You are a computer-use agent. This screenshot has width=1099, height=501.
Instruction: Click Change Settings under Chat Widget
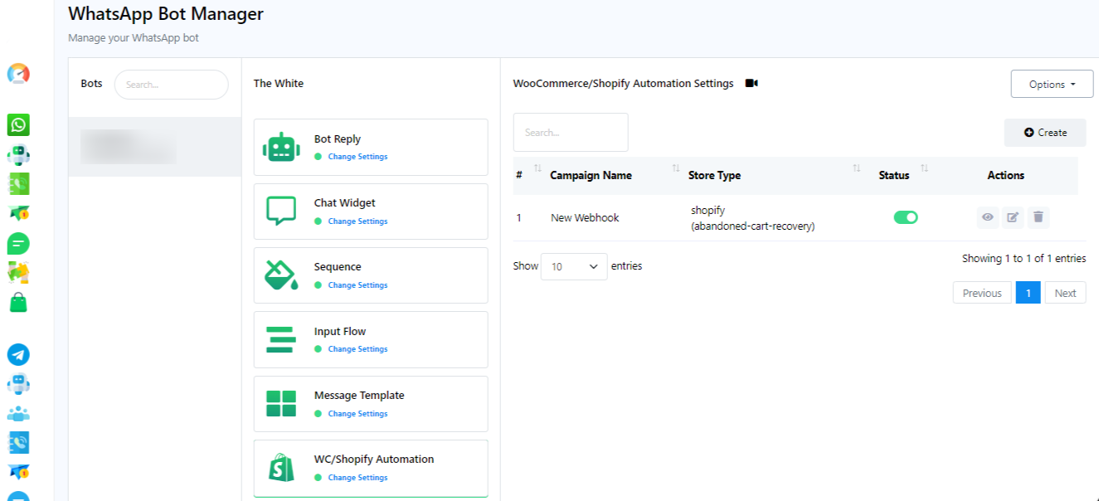pos(357,221)
